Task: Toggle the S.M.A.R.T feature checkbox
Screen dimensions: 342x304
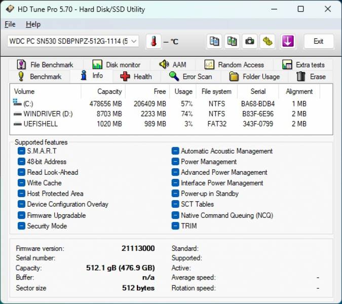Action: pos(21,151)
